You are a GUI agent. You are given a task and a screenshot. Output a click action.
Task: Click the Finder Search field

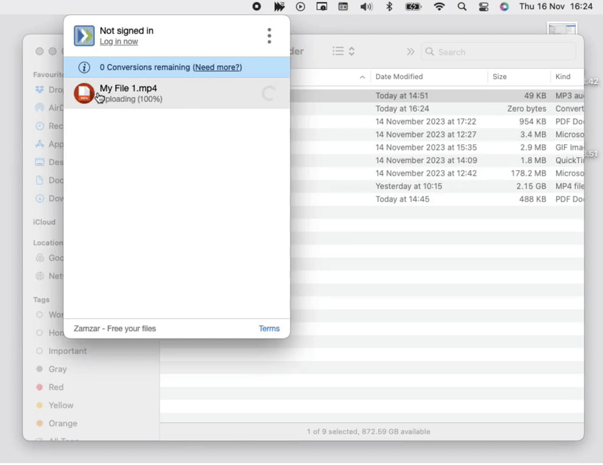point(498,52)
